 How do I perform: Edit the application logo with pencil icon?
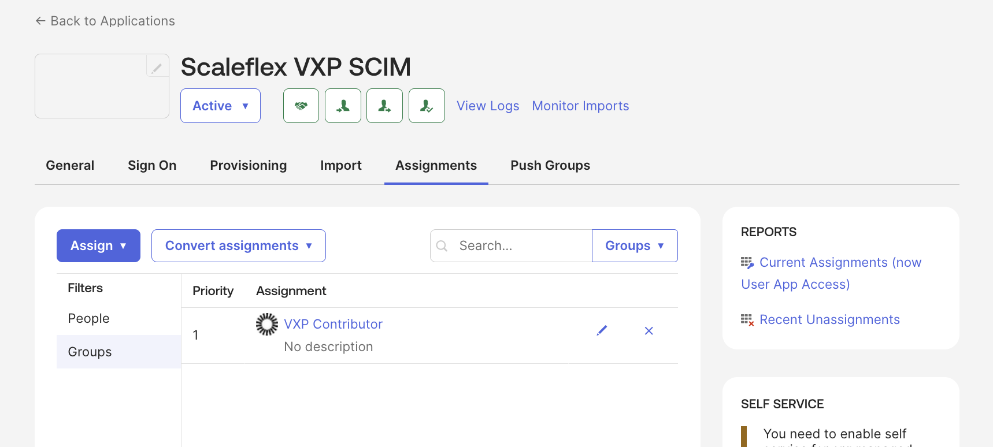157,68
